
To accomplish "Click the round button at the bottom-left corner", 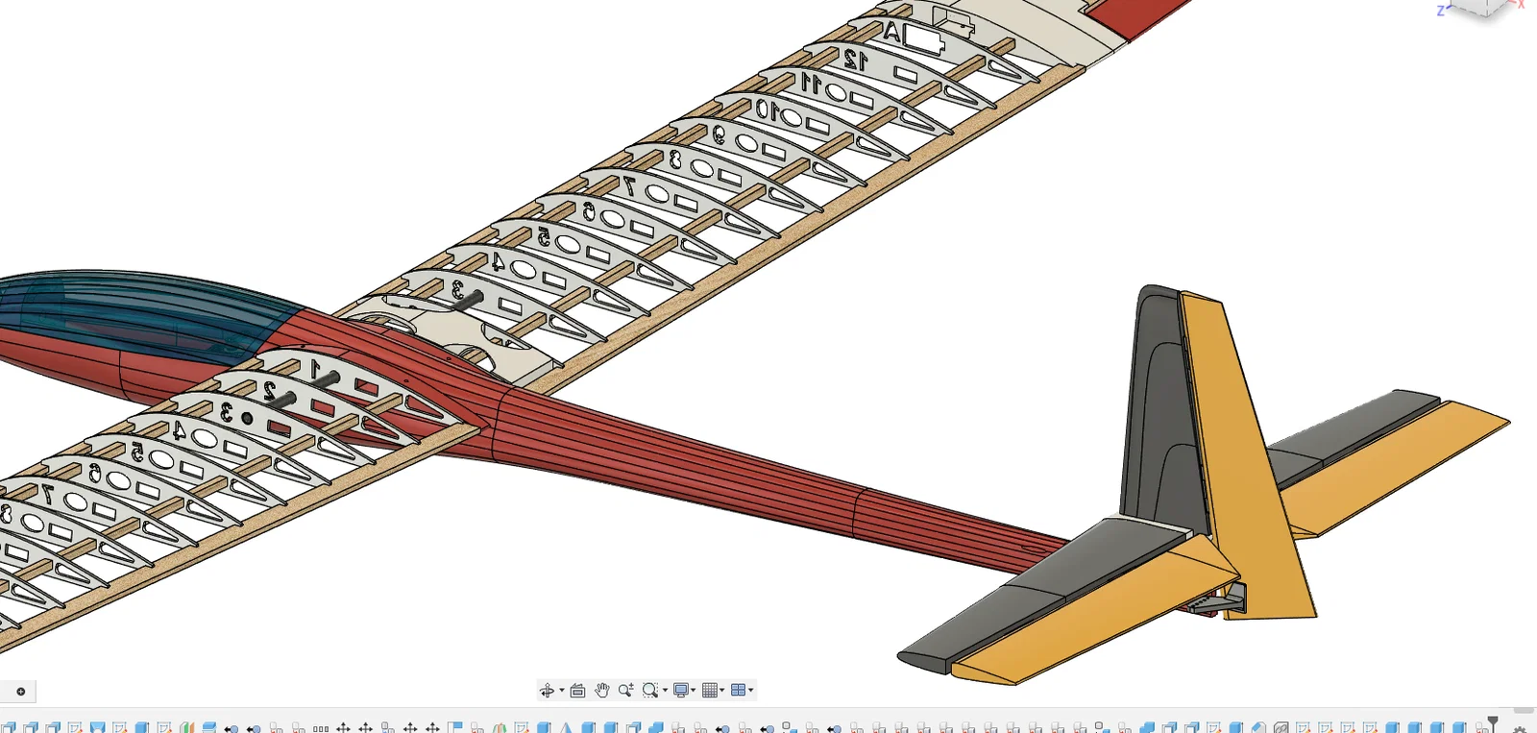I will (20, 692).
